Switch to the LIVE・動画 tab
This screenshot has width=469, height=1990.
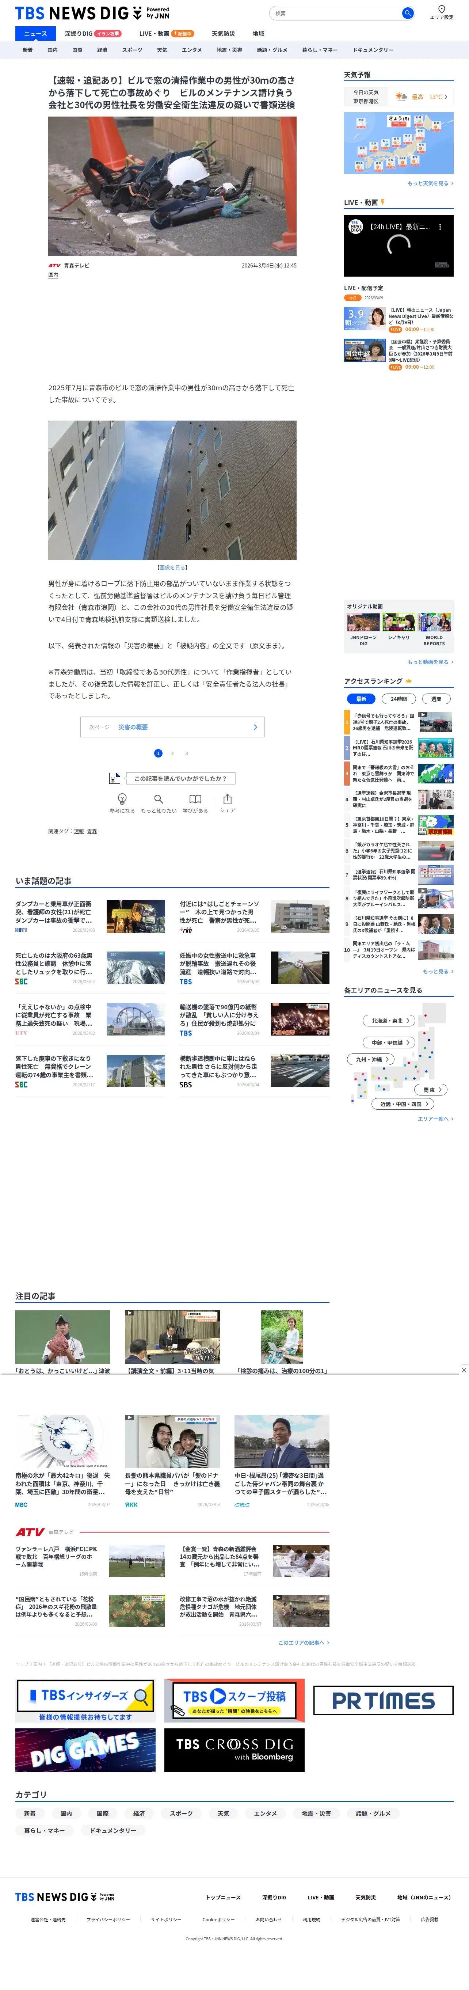(x=166, y=33)
